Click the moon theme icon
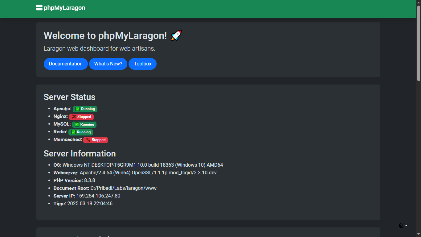 click(401, 226)
